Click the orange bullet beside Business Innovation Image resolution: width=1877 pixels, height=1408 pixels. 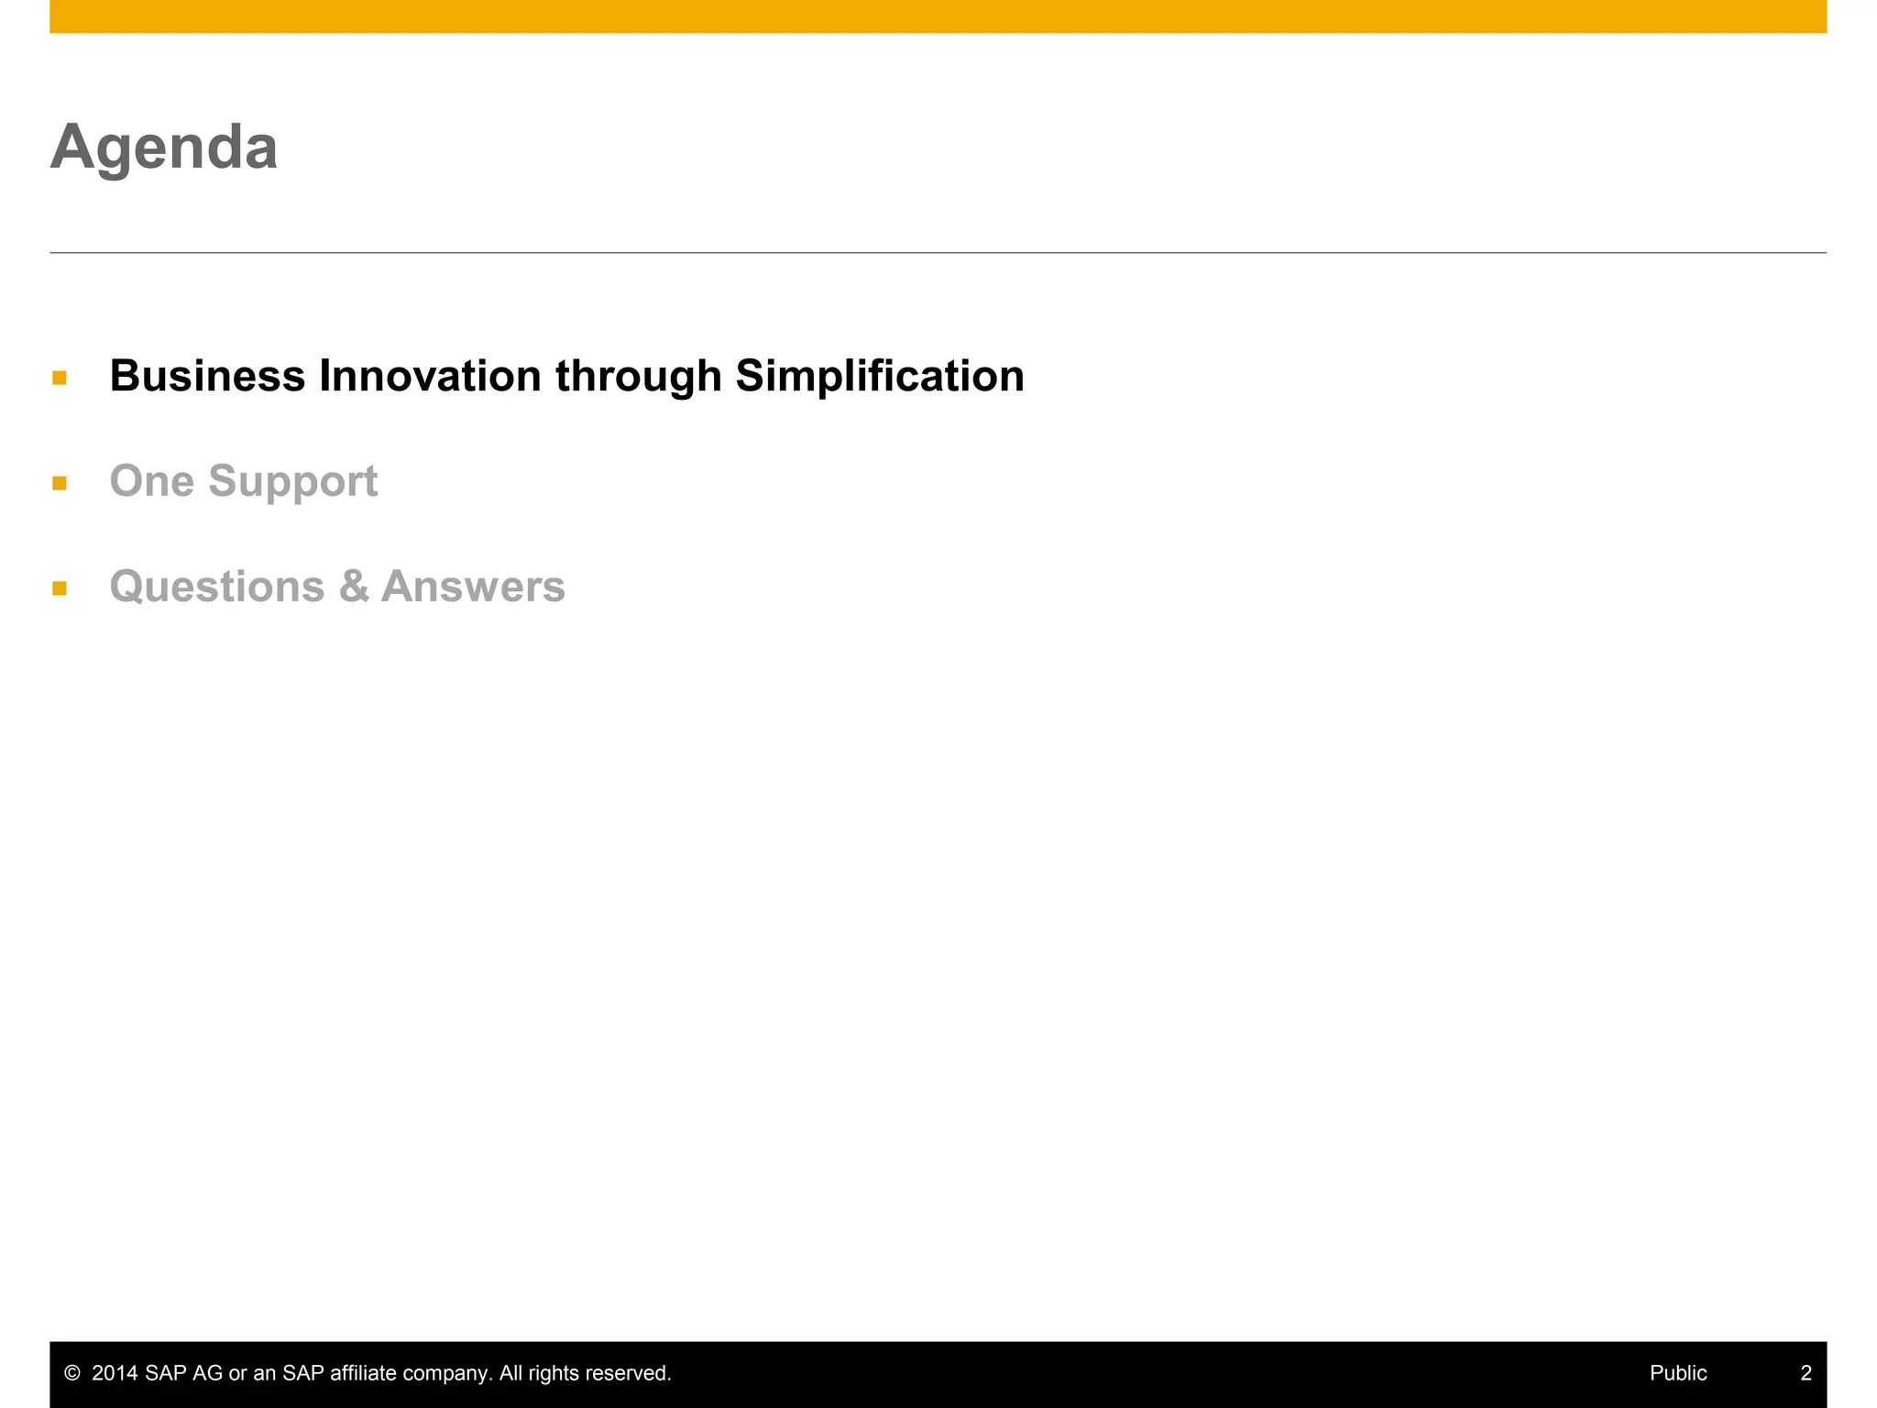pos(60,378)
